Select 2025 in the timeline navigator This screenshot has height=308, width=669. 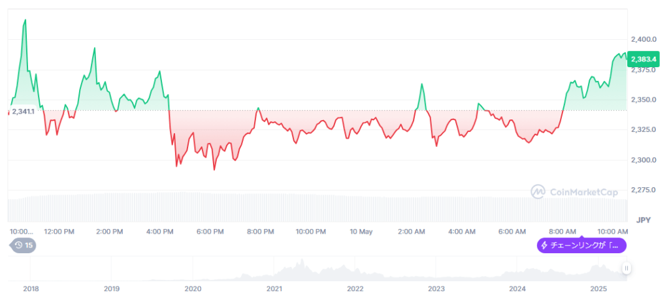(599, 288)
